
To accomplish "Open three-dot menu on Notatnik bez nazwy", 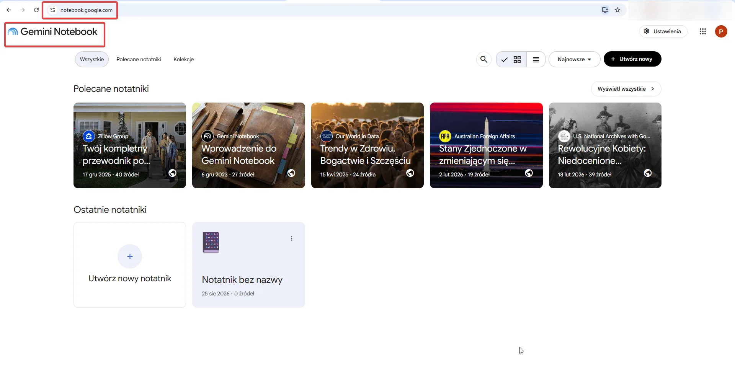I will pyautogui.click(x=292, y=238).
